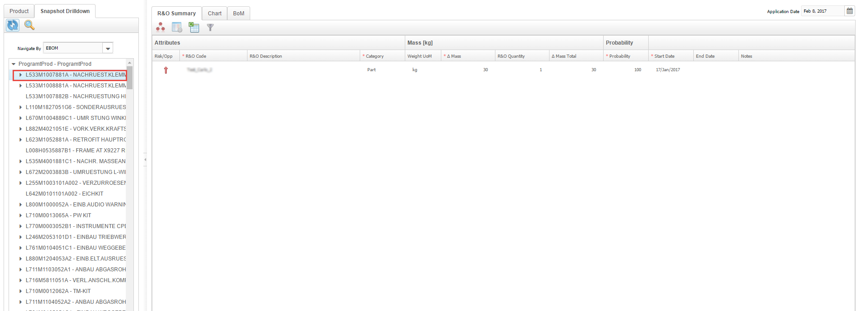This screenshot has width=861, height=311.
Task: Collapse the ProgramtProd root node
Action: [x=14, y=64]
